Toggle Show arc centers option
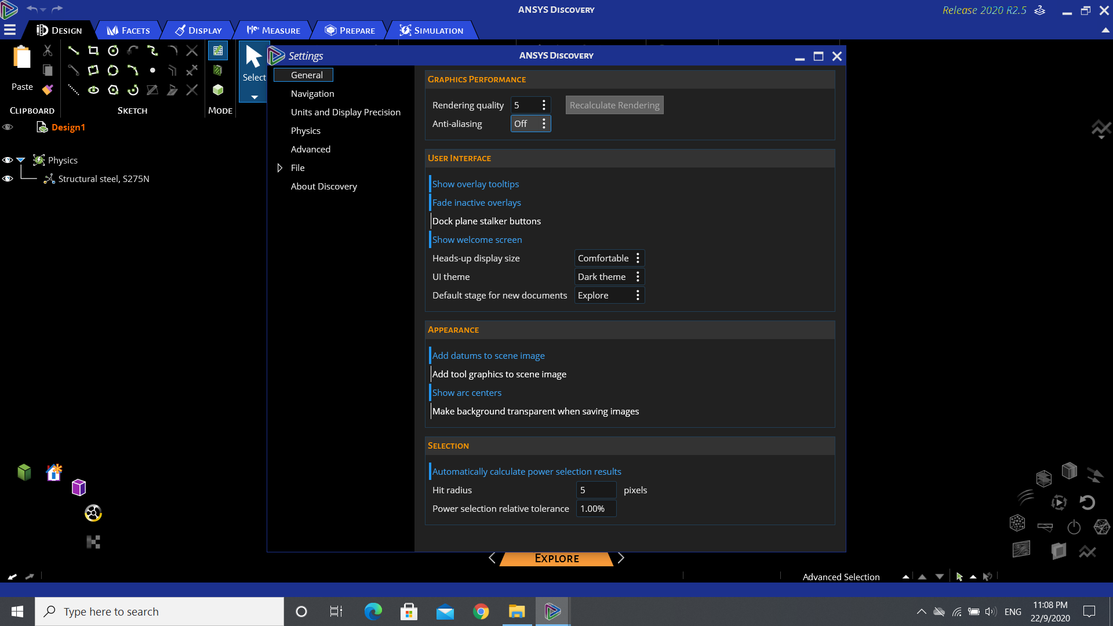 click(467, 392)
